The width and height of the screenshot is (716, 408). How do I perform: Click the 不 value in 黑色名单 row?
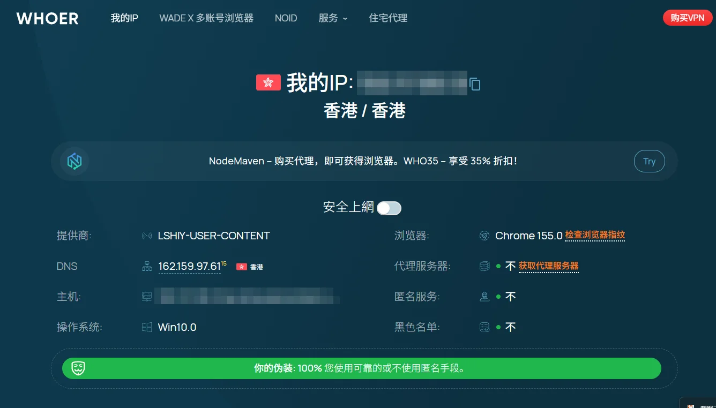[511, 327]
